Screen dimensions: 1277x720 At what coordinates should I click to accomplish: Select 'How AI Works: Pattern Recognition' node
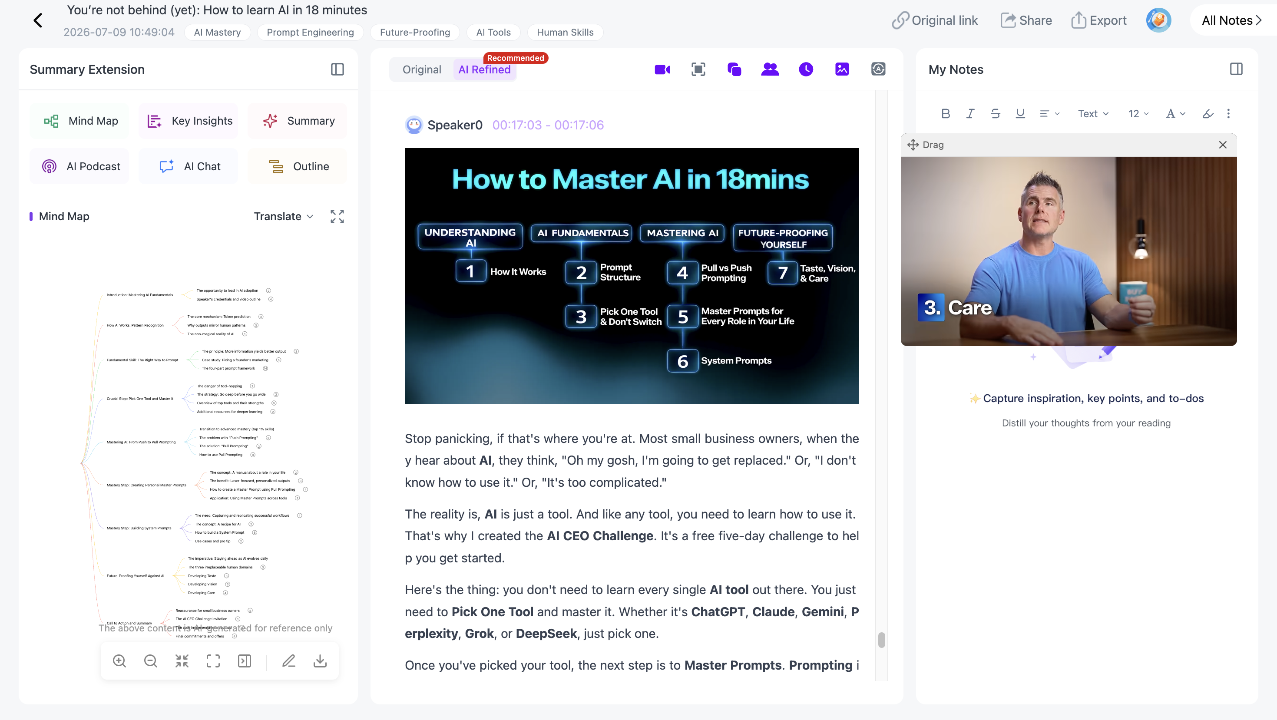point(135,326)
